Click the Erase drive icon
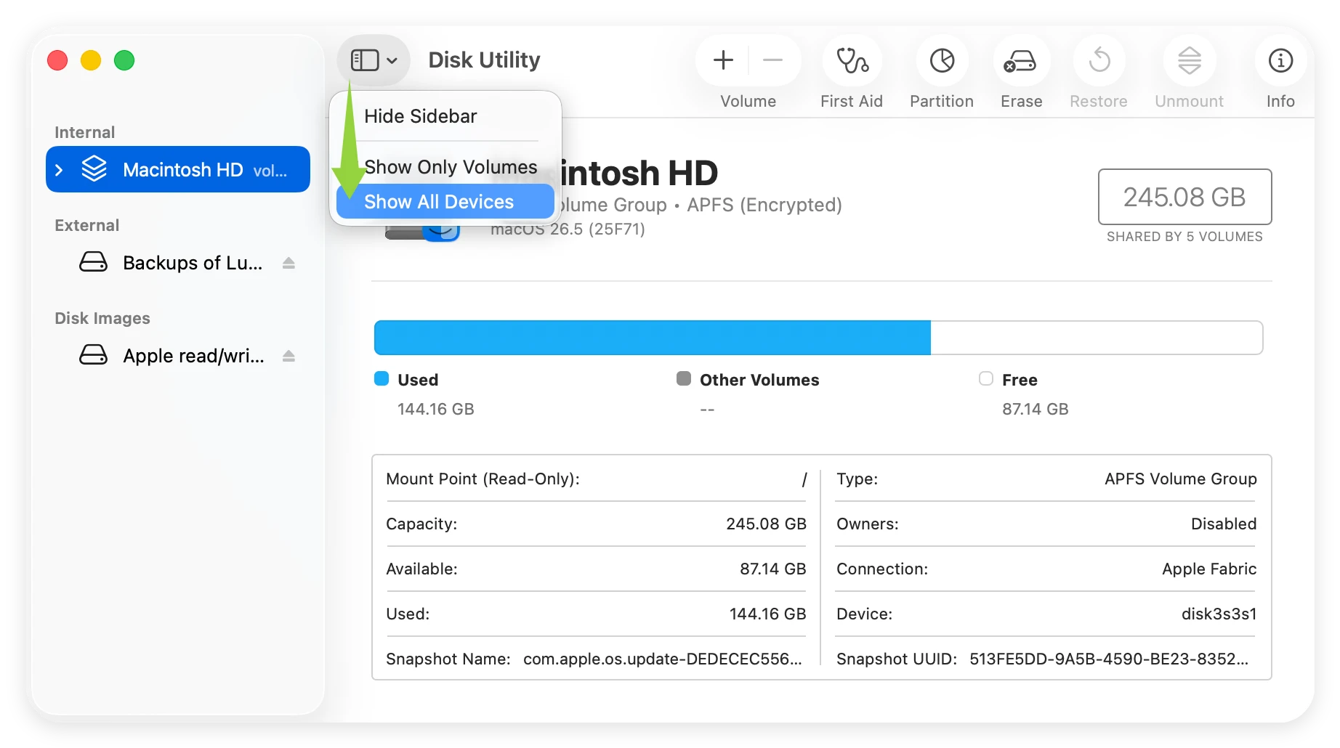The width and height of the screenshot is (1340, 748). click(x=1021, y=60)
